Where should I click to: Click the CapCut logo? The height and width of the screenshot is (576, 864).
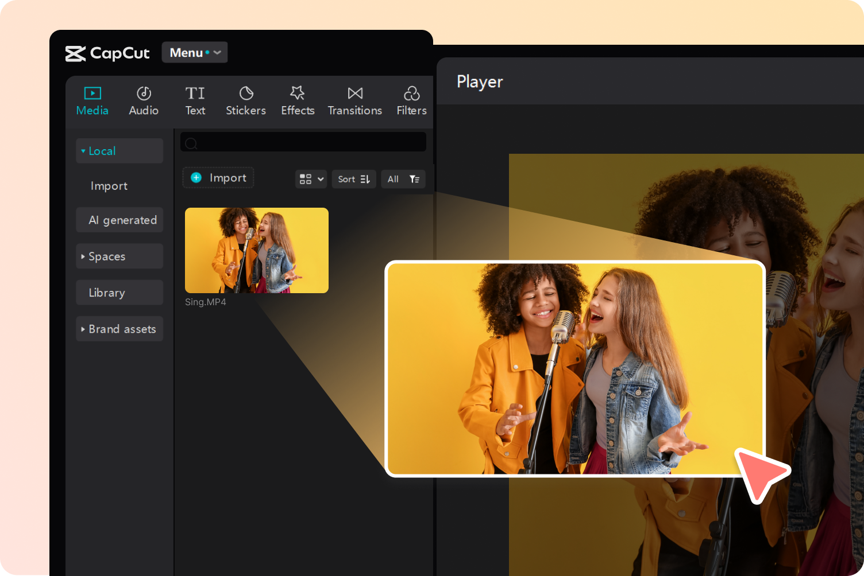click(107, 53)
